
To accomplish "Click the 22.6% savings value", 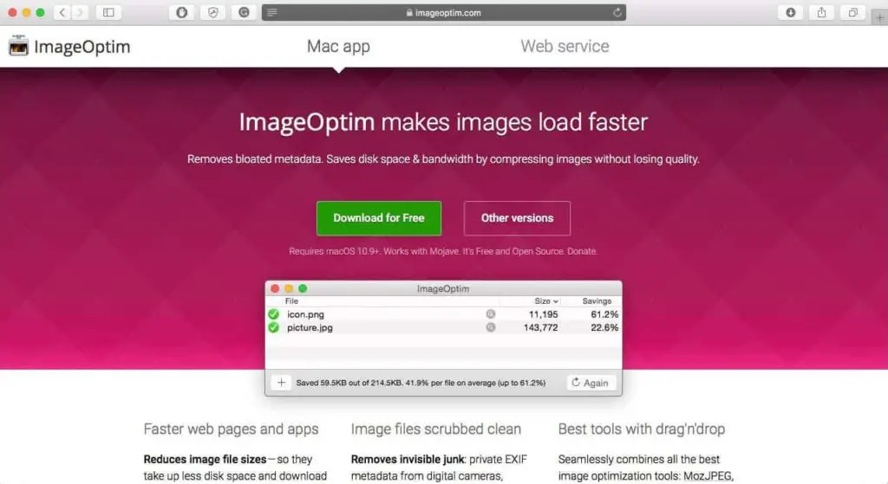I will tap(604, 328).
